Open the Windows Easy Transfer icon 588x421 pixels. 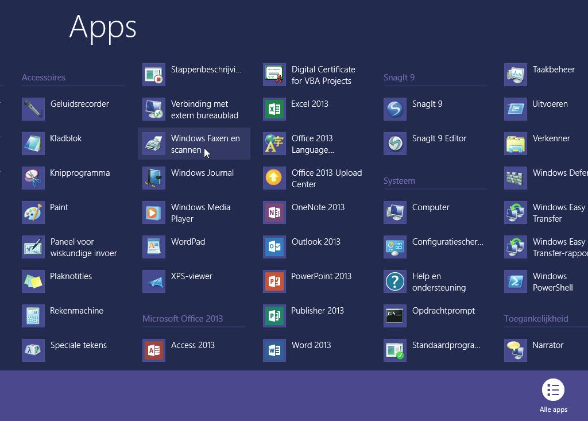coord(516,213)
